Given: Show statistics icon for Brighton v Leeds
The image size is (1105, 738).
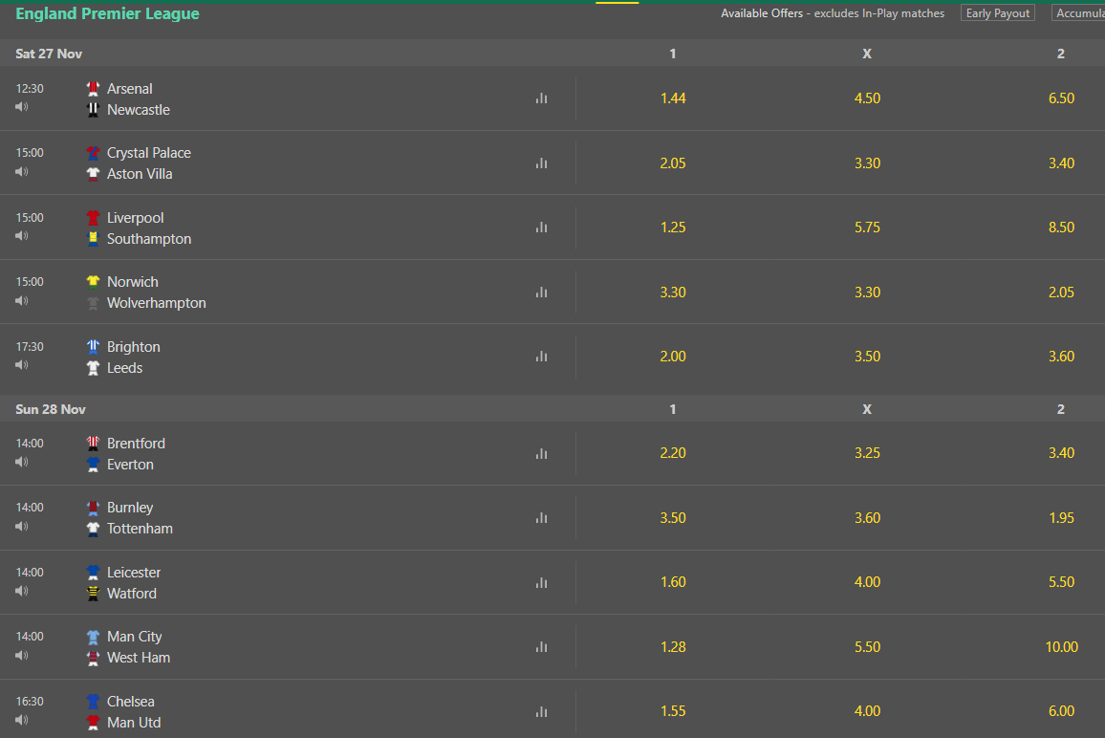Looking at the screenshot, I should [x=541, y=356].
